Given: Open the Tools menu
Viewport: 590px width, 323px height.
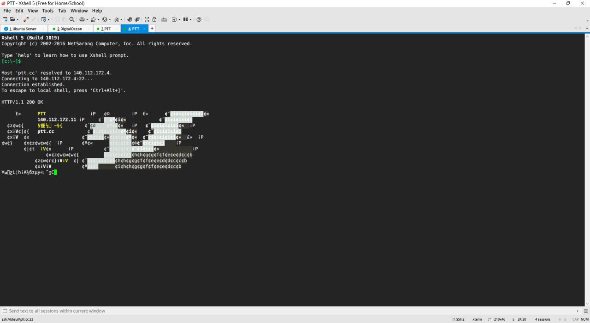Looking at the screenshot, I should tap(48, 11).
